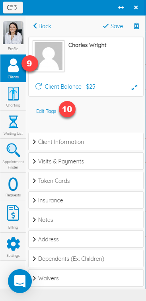Open the Clients sidebar section
This screenshot has width=146, height=301.
[13, 68]
